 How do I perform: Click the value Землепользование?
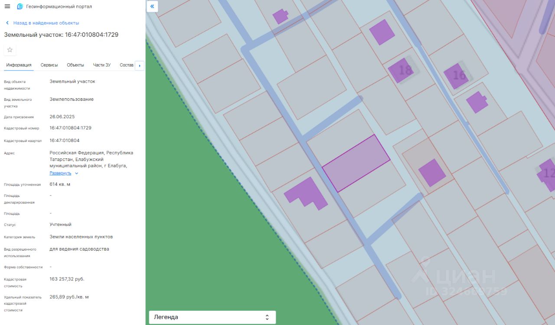pyautogui.click(x=72, y=100)
